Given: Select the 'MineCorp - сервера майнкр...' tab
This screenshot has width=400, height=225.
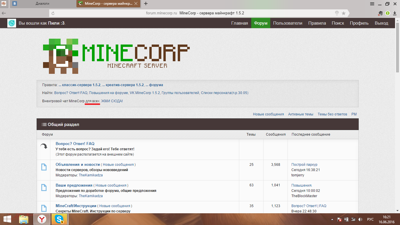Looking at the screenshot, I should (108, 4).
